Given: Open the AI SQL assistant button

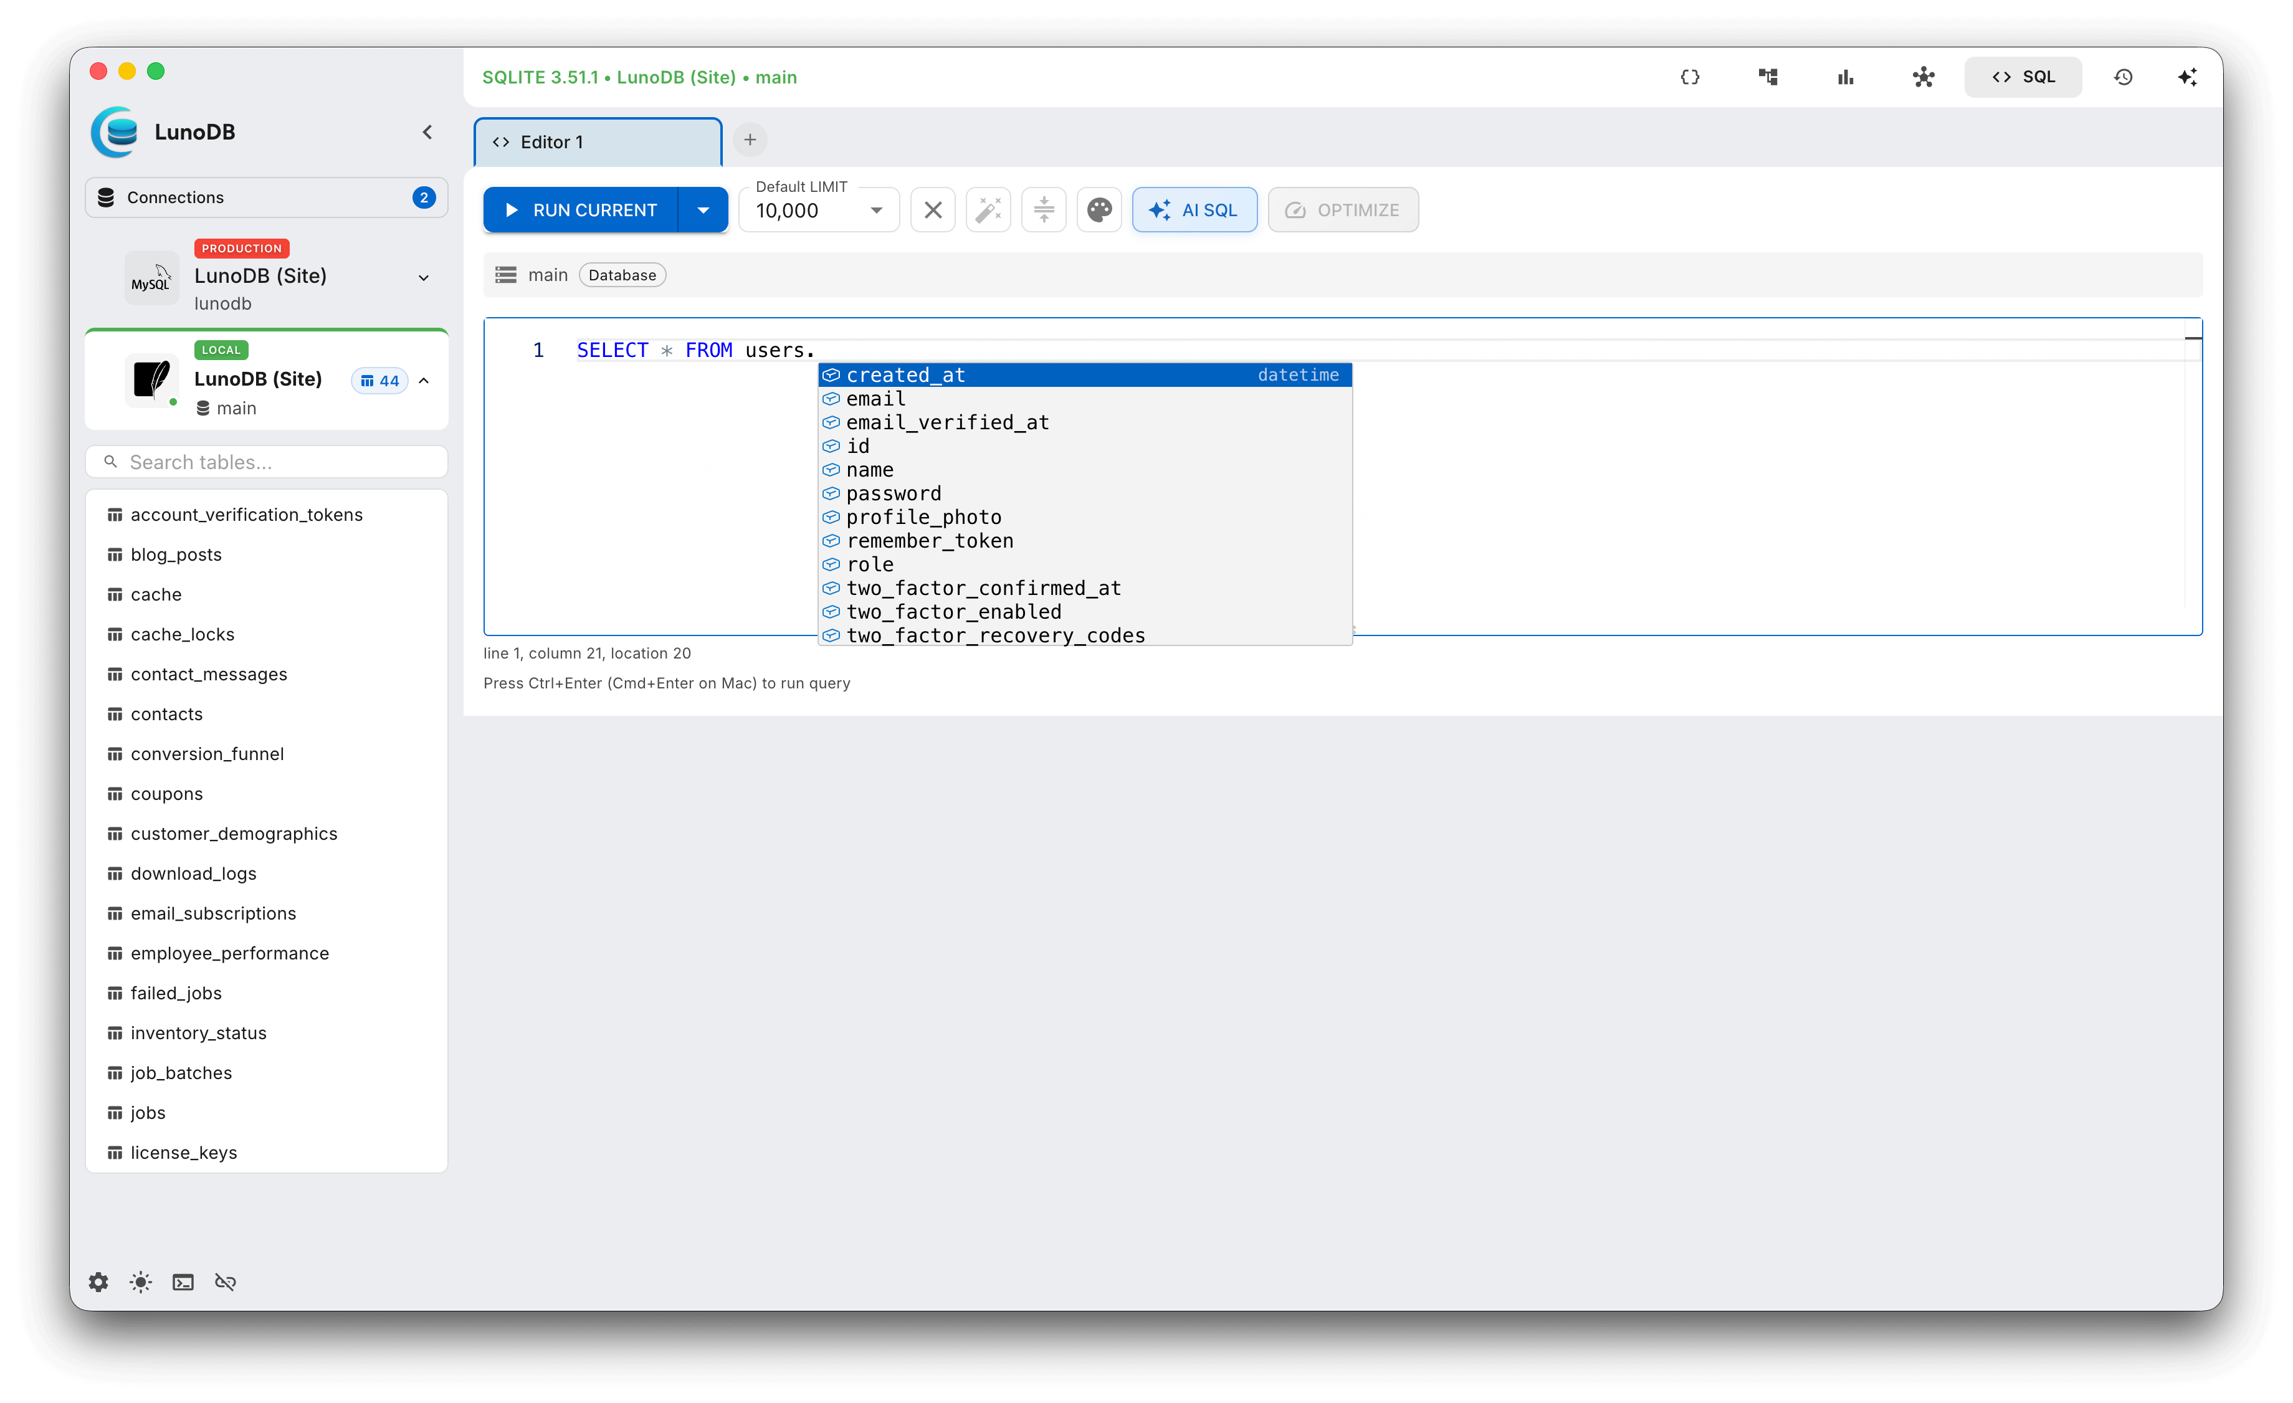Looking at the screenshot, I should 1195,211.
